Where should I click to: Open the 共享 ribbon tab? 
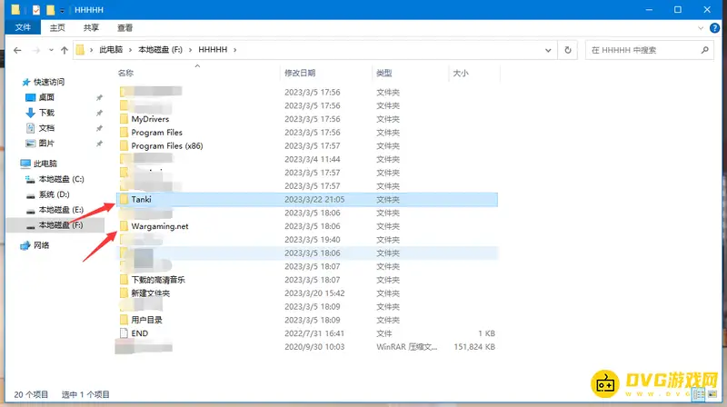91,28
